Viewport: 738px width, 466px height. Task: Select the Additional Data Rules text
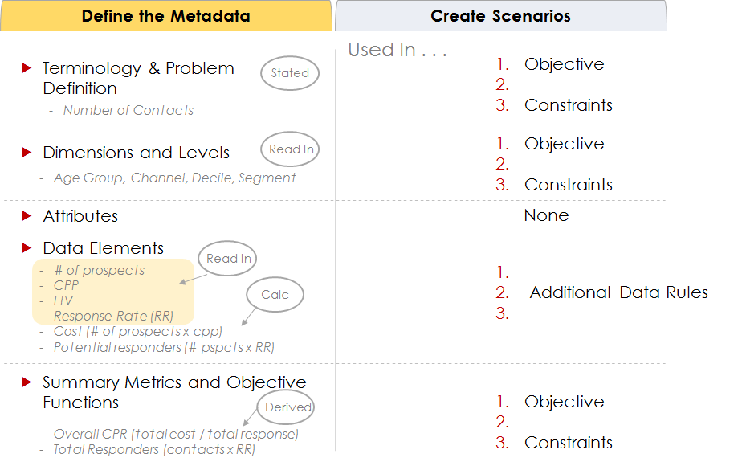click(618, 292)
